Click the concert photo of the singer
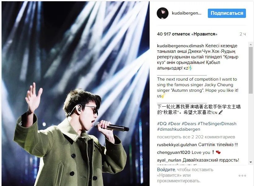The image size is (254, 186). (x=76, y=94)
